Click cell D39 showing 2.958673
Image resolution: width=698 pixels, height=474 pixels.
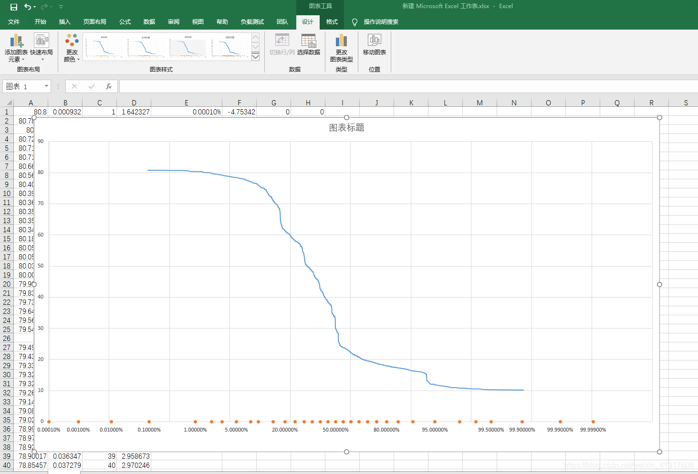[134, 456]
